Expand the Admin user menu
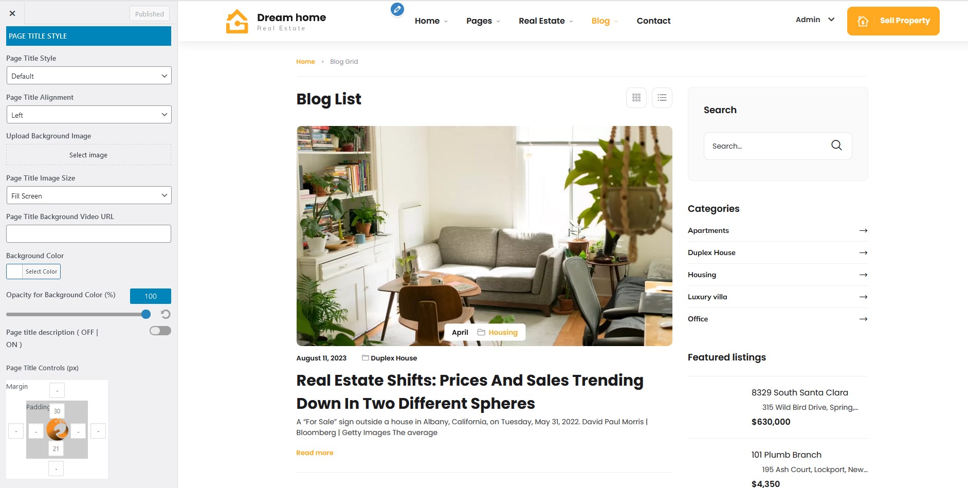 point(815,20)
